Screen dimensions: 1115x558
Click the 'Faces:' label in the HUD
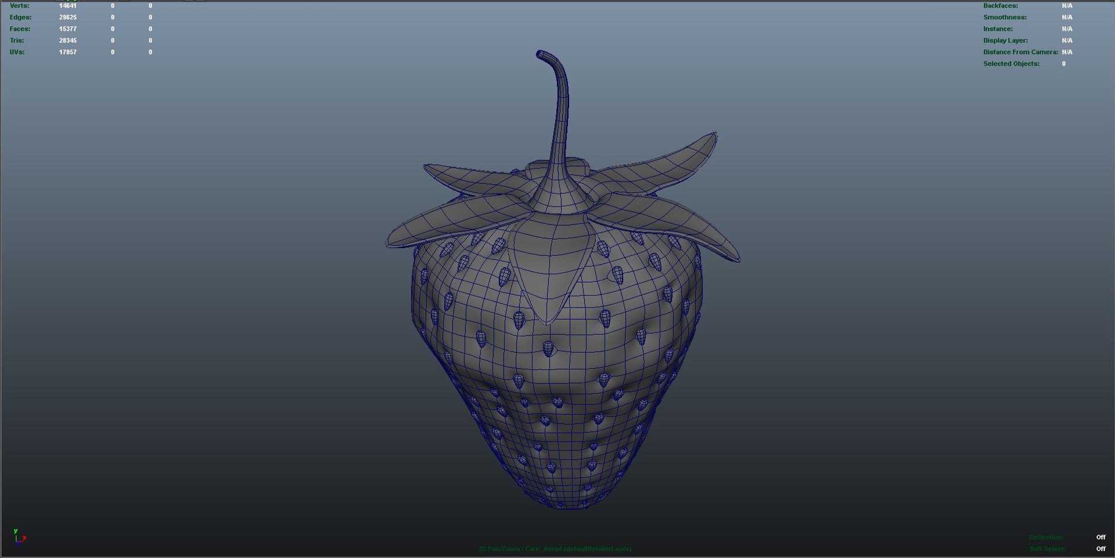point(20,29)
